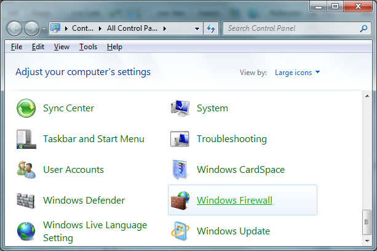Open the Sync Center icon
This screenshot has width=377, height=251.
[26, 108]
